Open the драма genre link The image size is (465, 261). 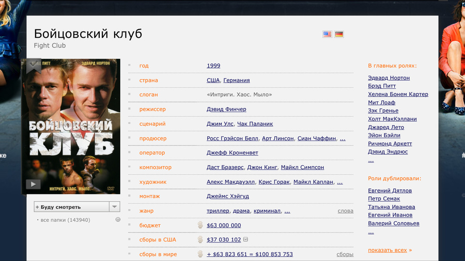241,210
